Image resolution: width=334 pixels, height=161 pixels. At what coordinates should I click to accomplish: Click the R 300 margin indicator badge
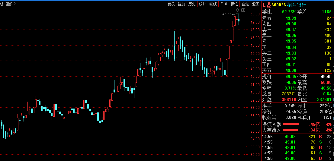click(x=269, y=5)
